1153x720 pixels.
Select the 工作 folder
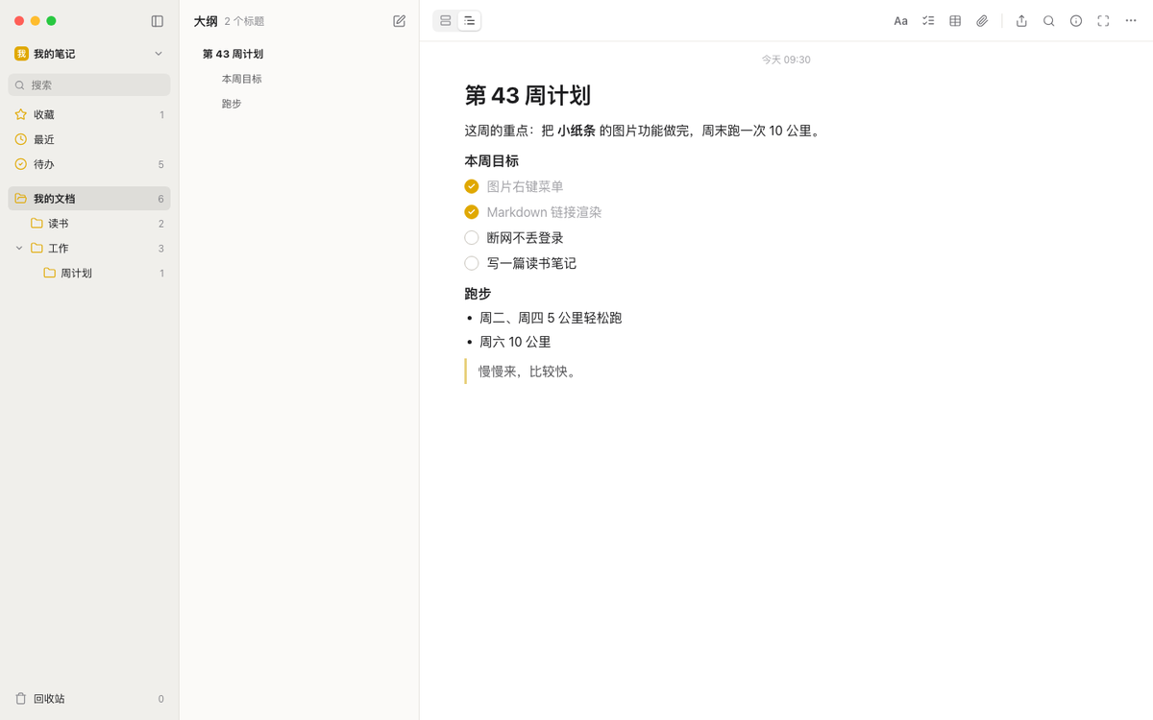[89, 249]
